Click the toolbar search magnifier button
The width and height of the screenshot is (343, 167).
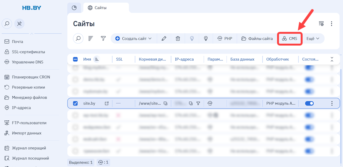(x=78, y=39)
